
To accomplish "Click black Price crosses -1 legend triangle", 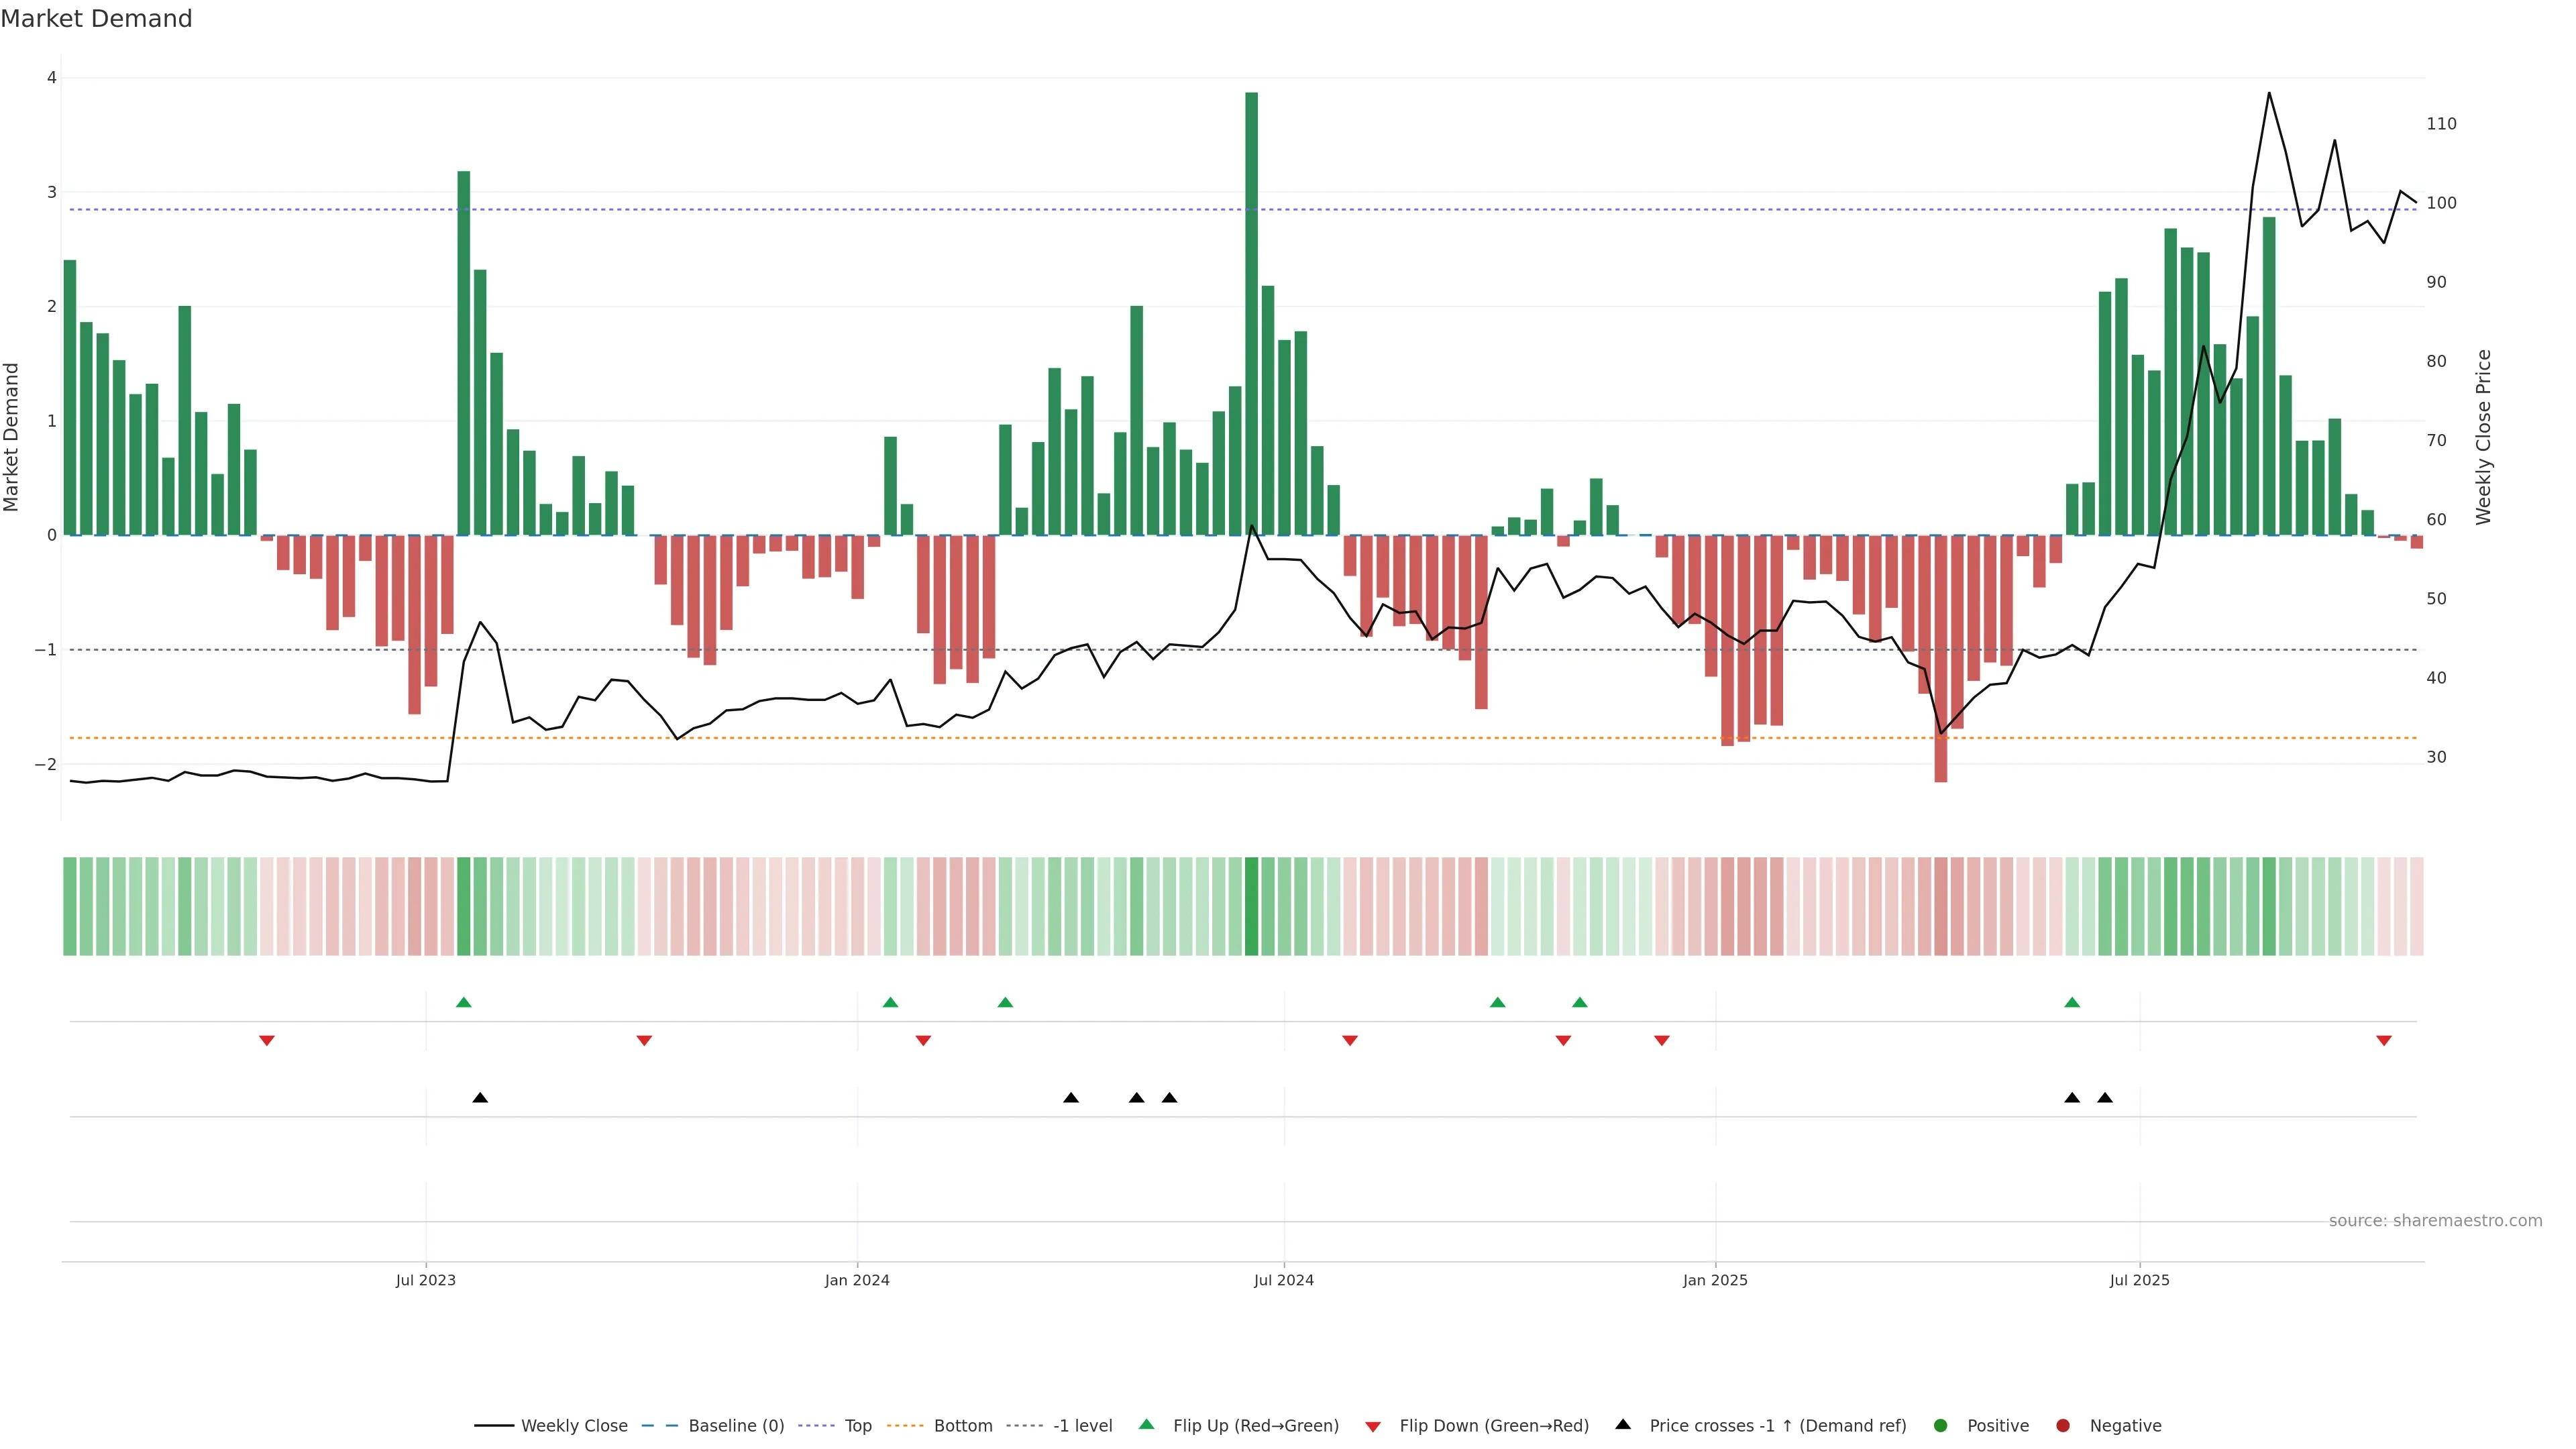I will click(x=1623, y=1425).
